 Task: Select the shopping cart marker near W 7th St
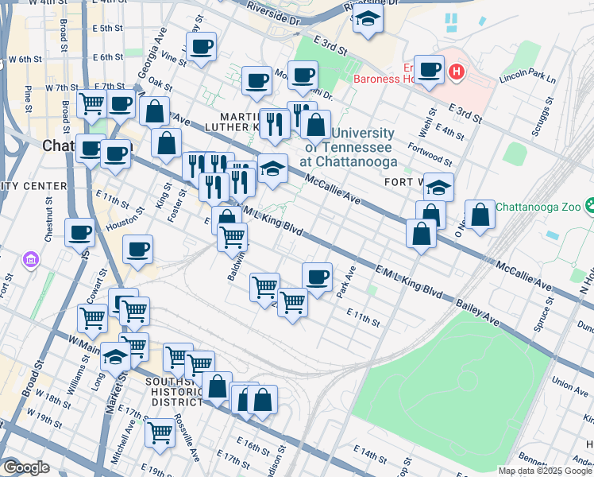tap(93, 103)
